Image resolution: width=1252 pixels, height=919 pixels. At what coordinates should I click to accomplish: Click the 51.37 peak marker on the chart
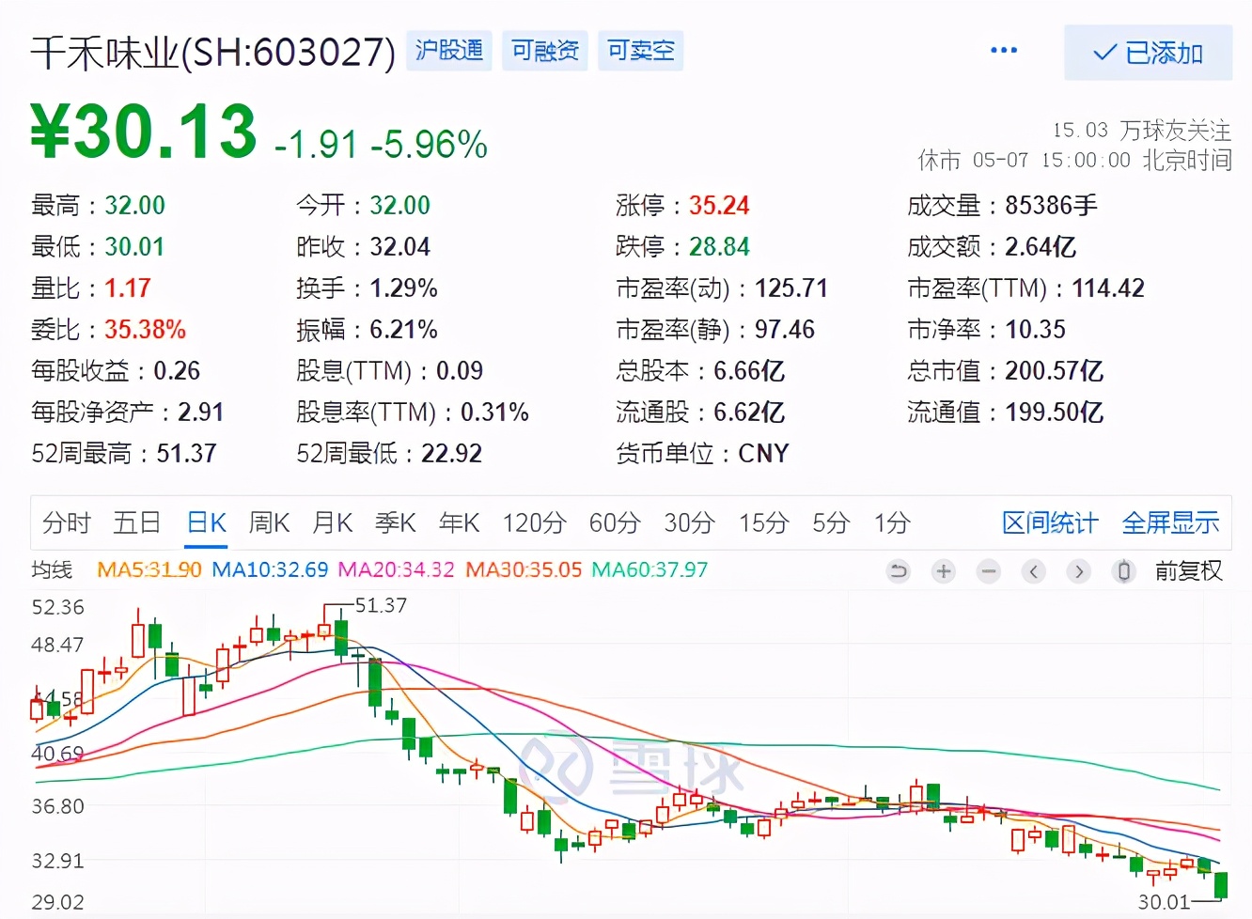pos(382,606)
